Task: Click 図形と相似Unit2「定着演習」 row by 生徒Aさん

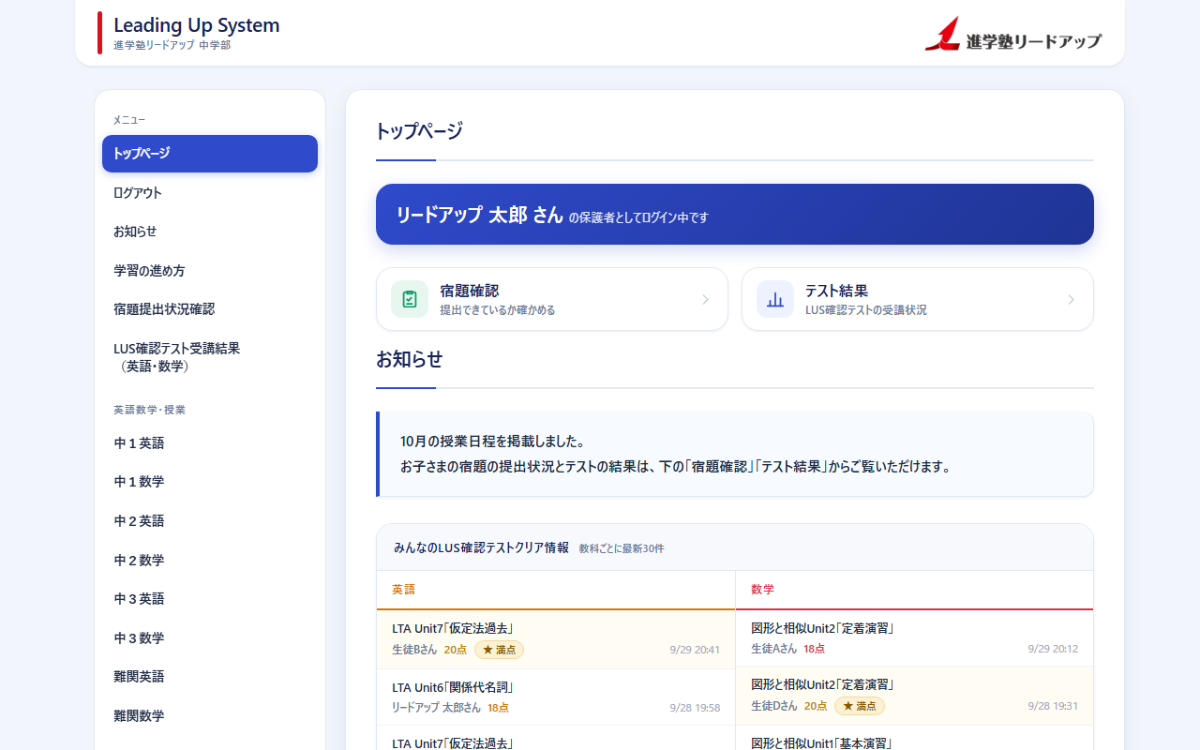Action: 915,638
